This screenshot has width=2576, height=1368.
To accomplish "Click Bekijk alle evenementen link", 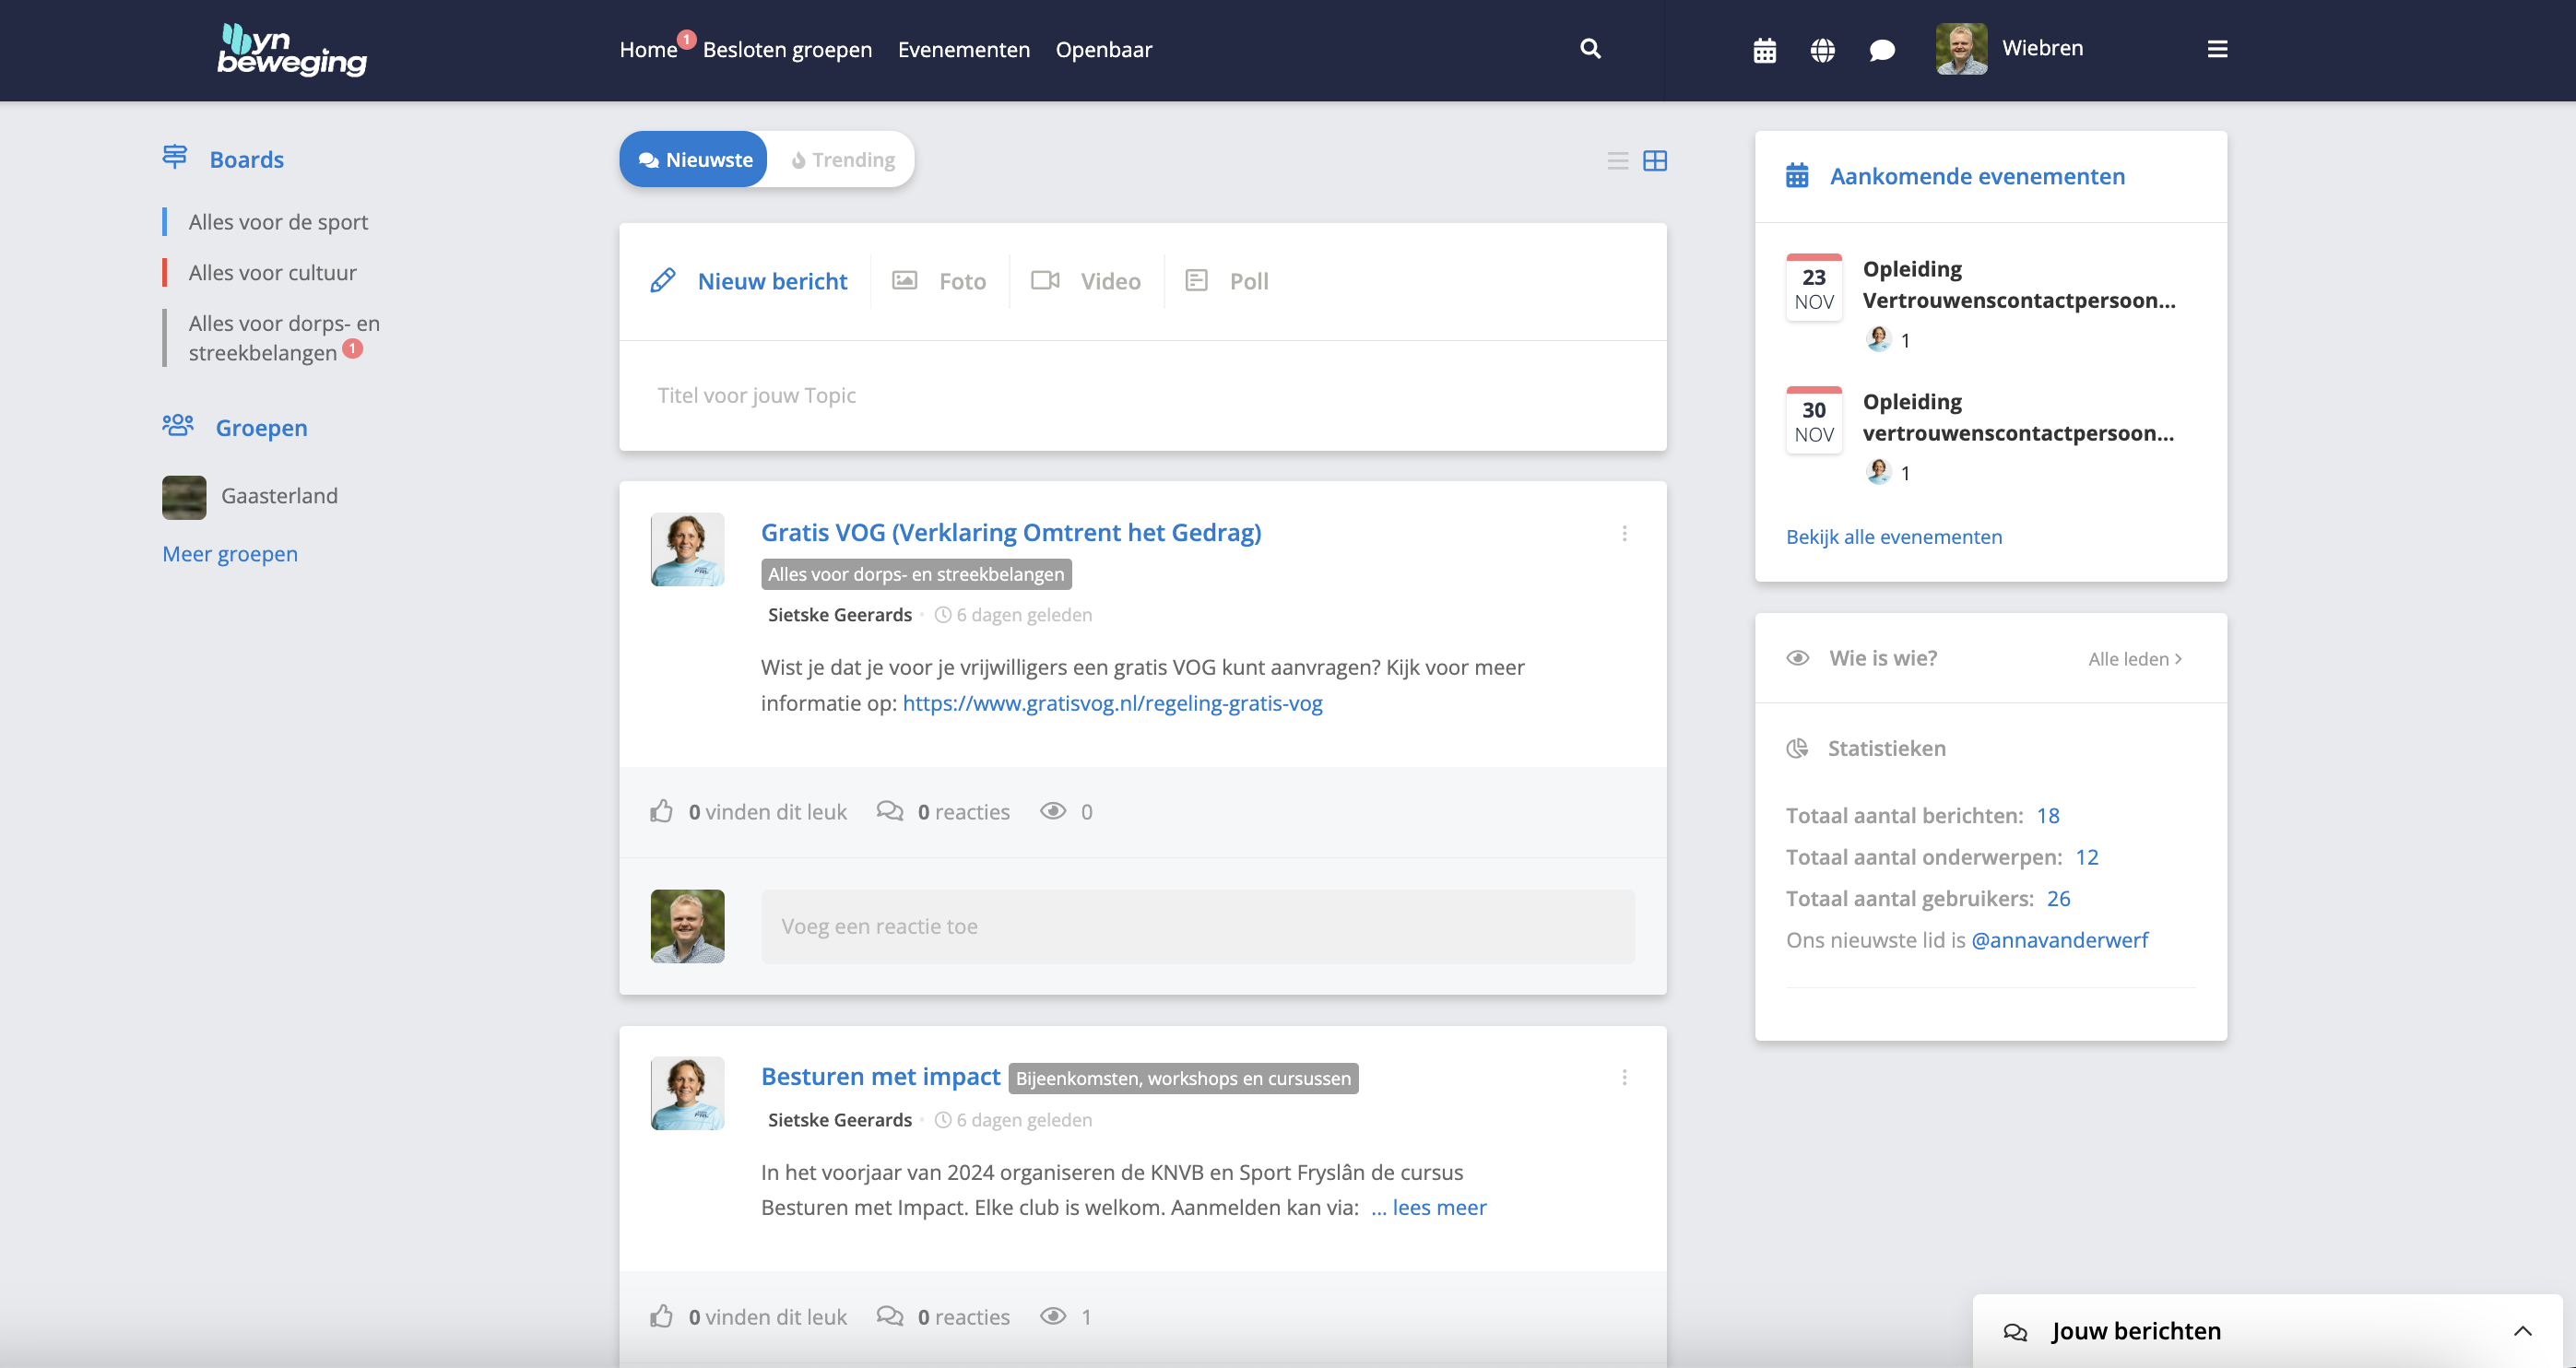I will coord(1894,536).
